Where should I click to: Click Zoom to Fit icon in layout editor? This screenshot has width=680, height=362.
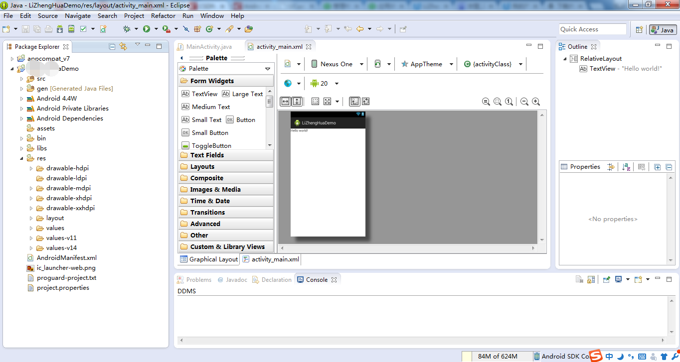(x=498, y=102)
